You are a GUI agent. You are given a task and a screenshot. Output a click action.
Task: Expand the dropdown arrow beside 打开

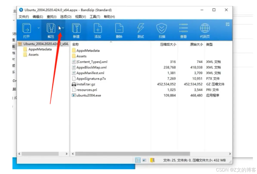coord(39,28)
